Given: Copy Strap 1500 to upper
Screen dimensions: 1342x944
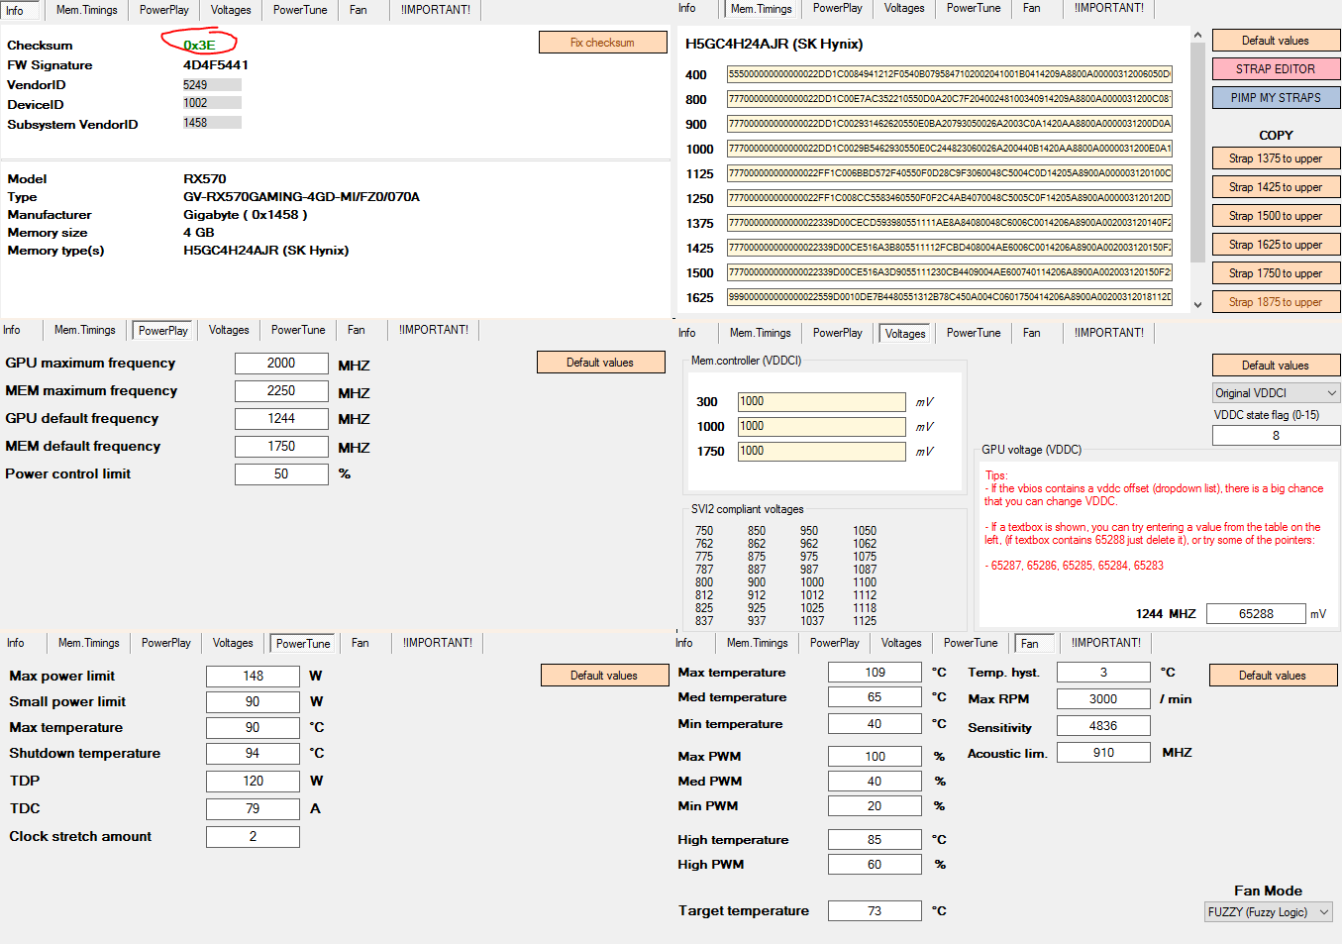Looking at the screenshot, I should click(x=1276, y=216).
